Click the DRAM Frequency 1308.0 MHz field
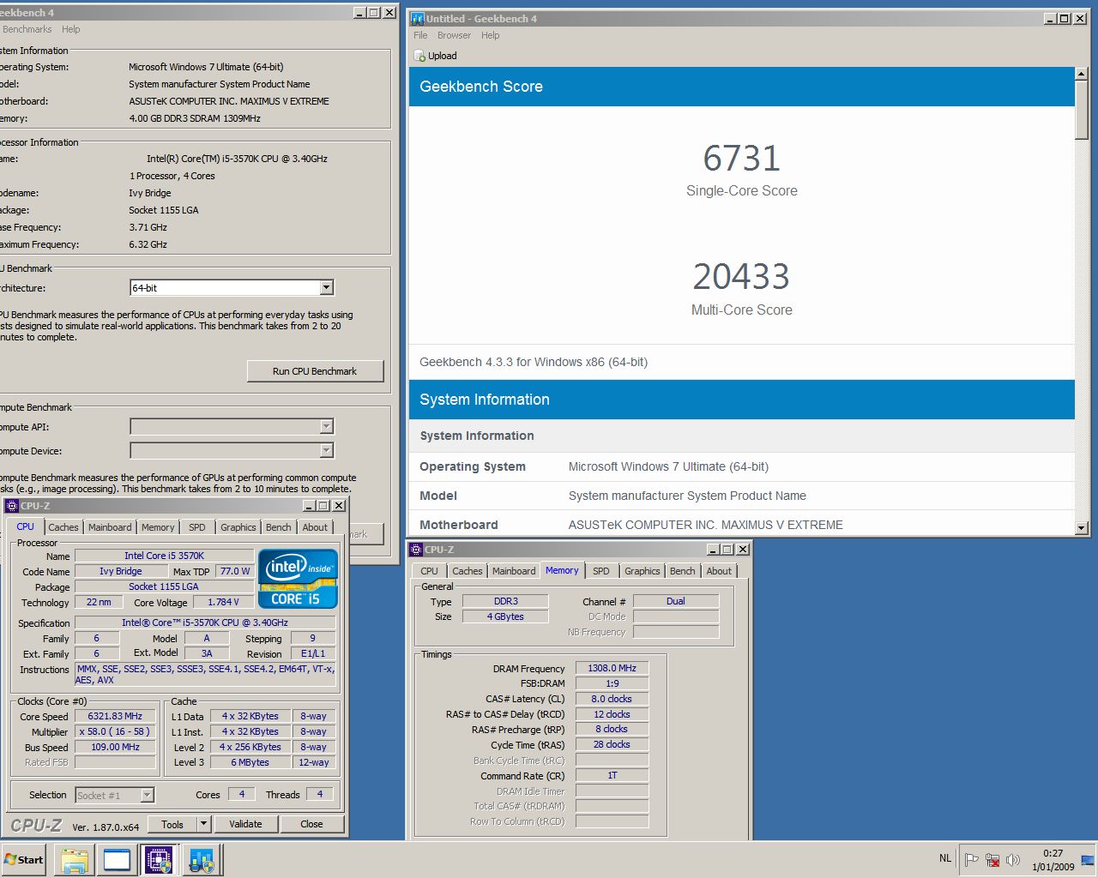 (x=612, y=668)
